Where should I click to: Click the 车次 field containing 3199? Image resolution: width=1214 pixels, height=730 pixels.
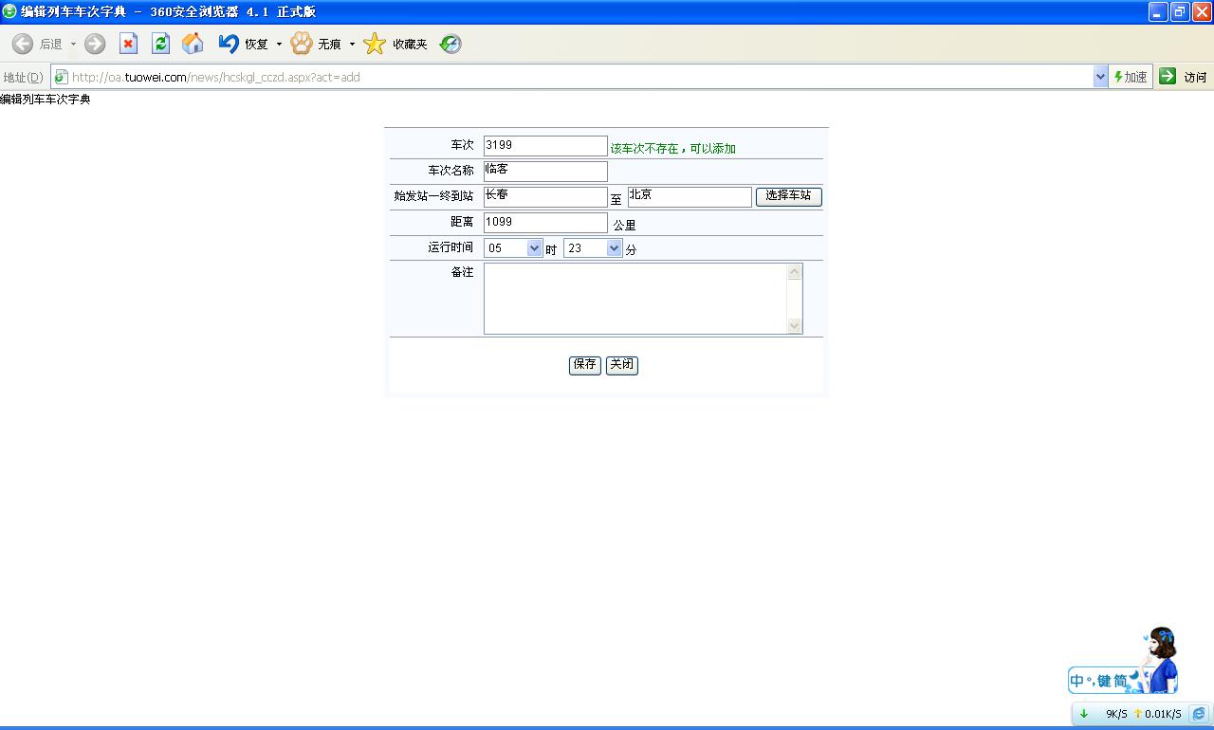(x=544, y=146)
